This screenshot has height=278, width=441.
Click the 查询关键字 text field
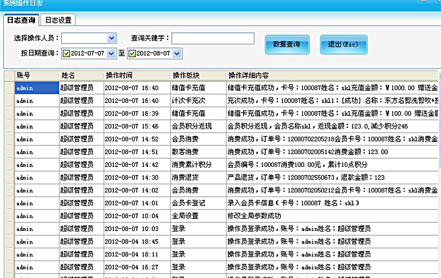tap(213, 38)
